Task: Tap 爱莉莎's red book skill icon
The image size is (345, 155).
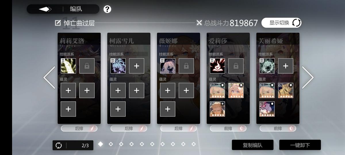Action: click(x=217, y=66)
